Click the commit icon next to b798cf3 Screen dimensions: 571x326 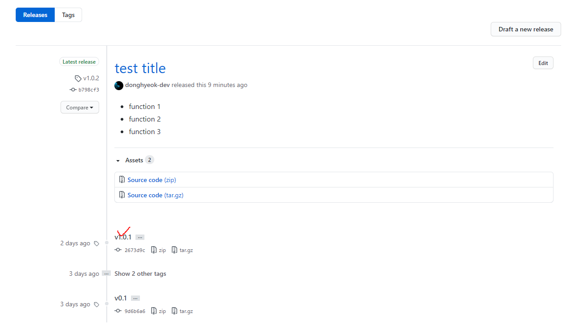73,90
